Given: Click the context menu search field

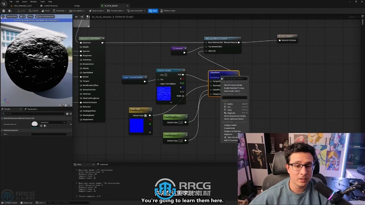Looking at the screenshot, I should (x=235, y=78).
